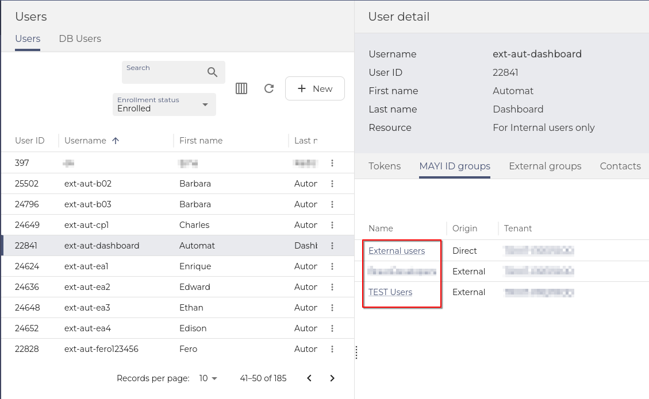This screenshot has width=649, height=399.
Task: Select the Contacts tab
Action: click(620, 166)
